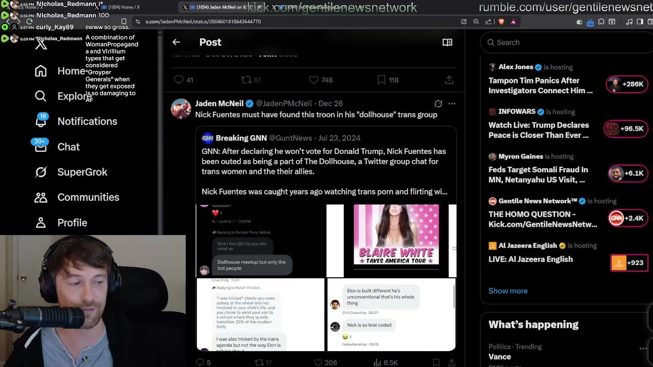Click the Profile person icon

[x=41, y=223]
